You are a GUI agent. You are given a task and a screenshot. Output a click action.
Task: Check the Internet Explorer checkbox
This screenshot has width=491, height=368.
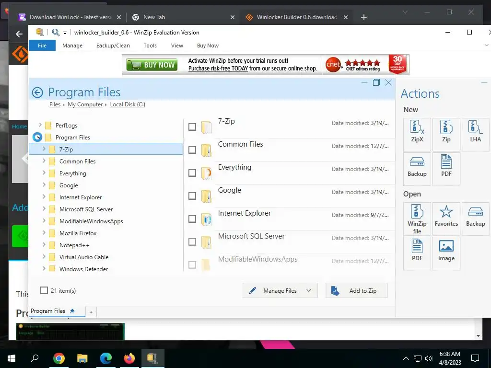click(192, 218)
